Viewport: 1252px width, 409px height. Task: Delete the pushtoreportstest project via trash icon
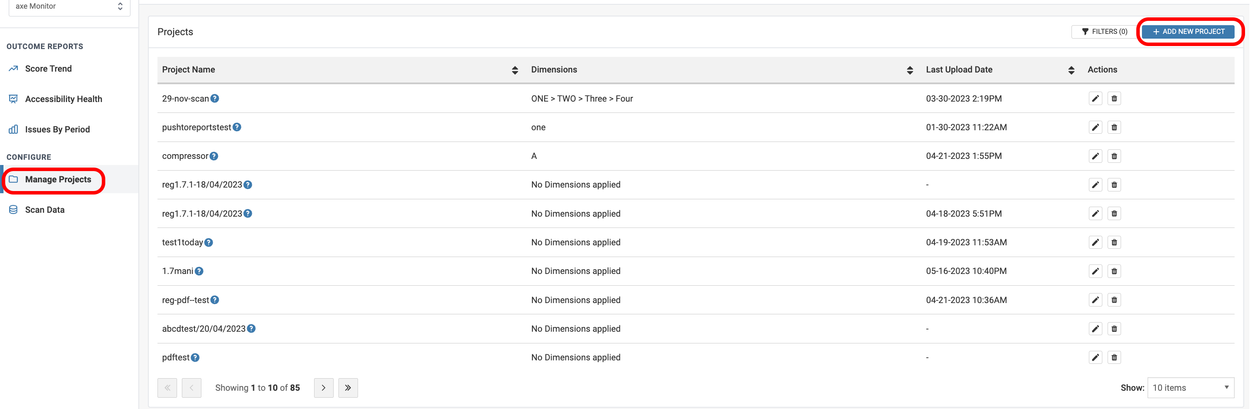1114,128
